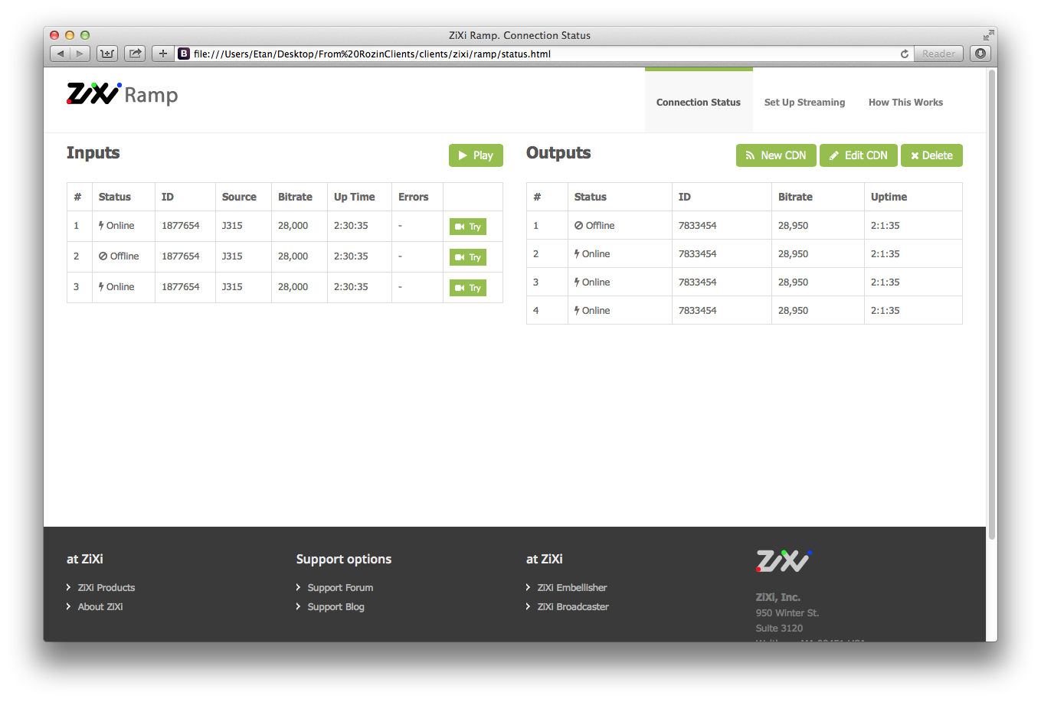This screenshot has height=702, width=1041.
Task: Click the 950 Winter St. address line
Action: point(787,612)
